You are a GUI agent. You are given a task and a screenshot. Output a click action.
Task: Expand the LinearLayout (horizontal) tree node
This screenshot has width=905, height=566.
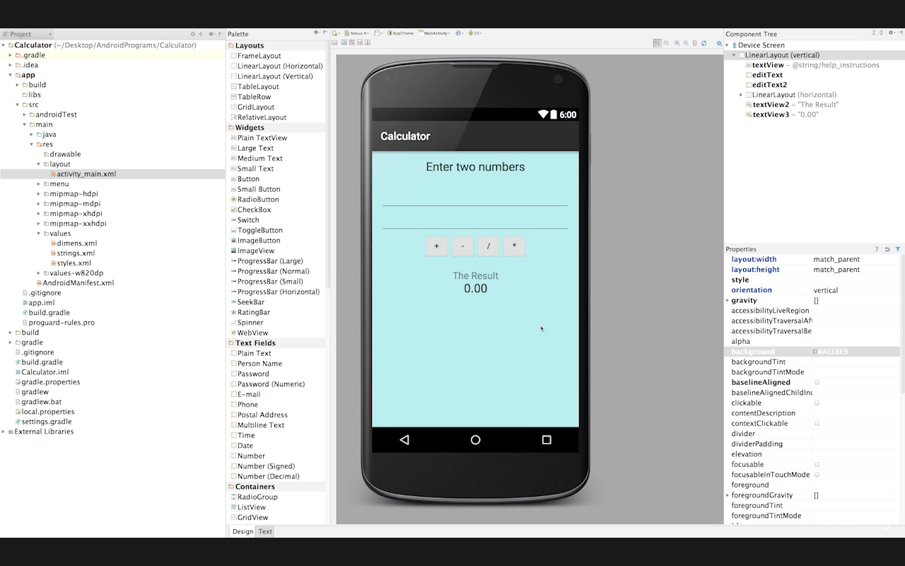(741, 95)
